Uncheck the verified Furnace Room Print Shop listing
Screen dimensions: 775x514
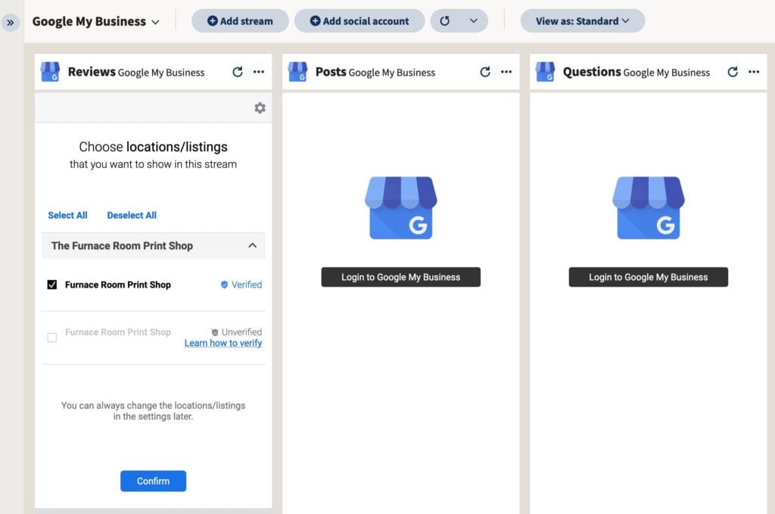click(x=52, y=285)
